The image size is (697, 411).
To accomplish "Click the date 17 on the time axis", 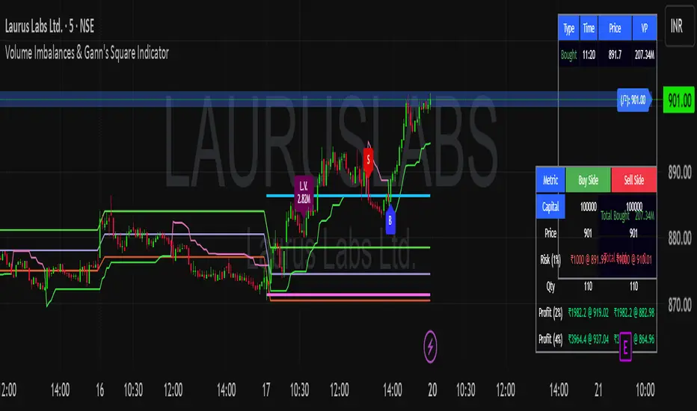I will [x=265, y=390].
